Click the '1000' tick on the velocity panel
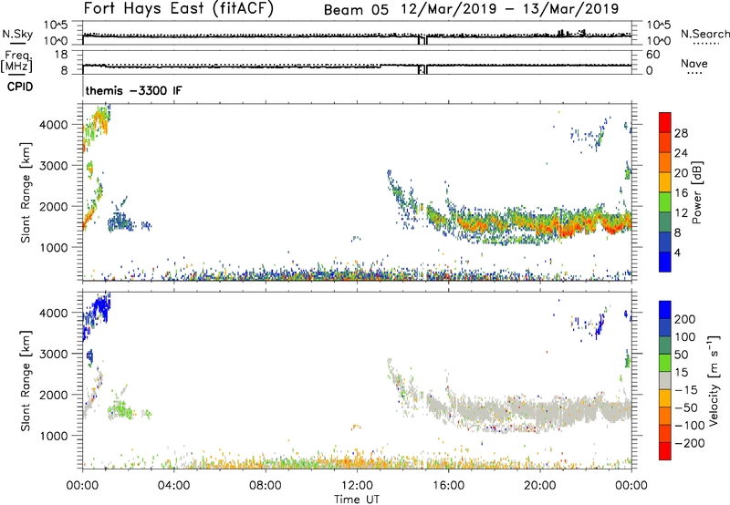The image size is (730, 505). 54,436
